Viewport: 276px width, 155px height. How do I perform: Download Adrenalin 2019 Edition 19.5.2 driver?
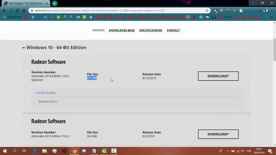pos(218,134)
